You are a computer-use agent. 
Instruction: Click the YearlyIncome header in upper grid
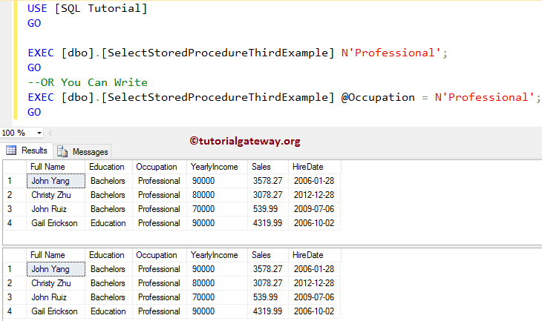(217, 167)
